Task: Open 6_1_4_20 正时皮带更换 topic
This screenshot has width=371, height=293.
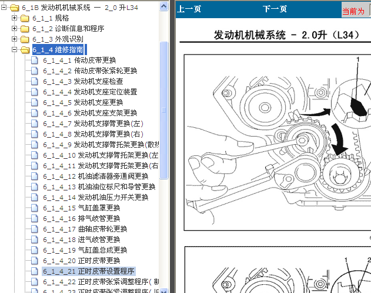Action: (82, 261)
